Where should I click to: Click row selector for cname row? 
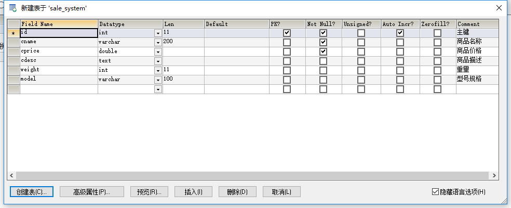(x=14, y=43)
